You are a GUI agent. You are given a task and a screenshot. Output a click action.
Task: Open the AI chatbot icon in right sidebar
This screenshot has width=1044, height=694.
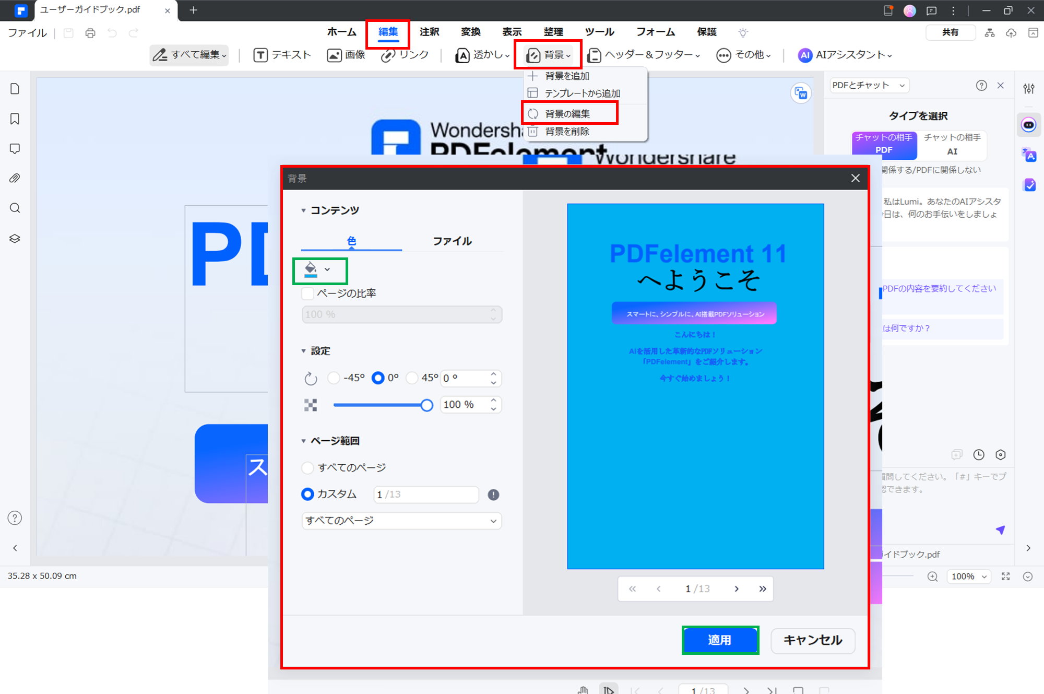tap(1029, 125)
